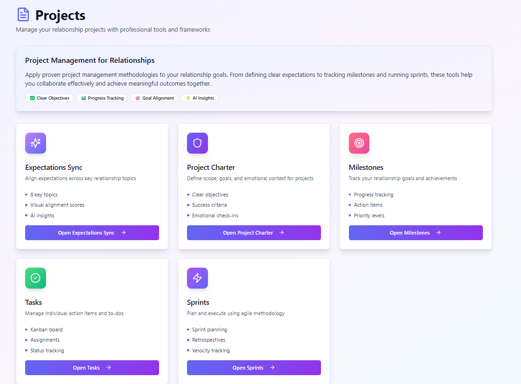Click the AI Insights lightbulb icon
Viewport: 521px width, 384px height.
[188, 98]
